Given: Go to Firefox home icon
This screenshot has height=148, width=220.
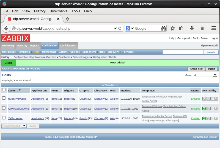Looking at the screenshot, I should coord(202,29).
